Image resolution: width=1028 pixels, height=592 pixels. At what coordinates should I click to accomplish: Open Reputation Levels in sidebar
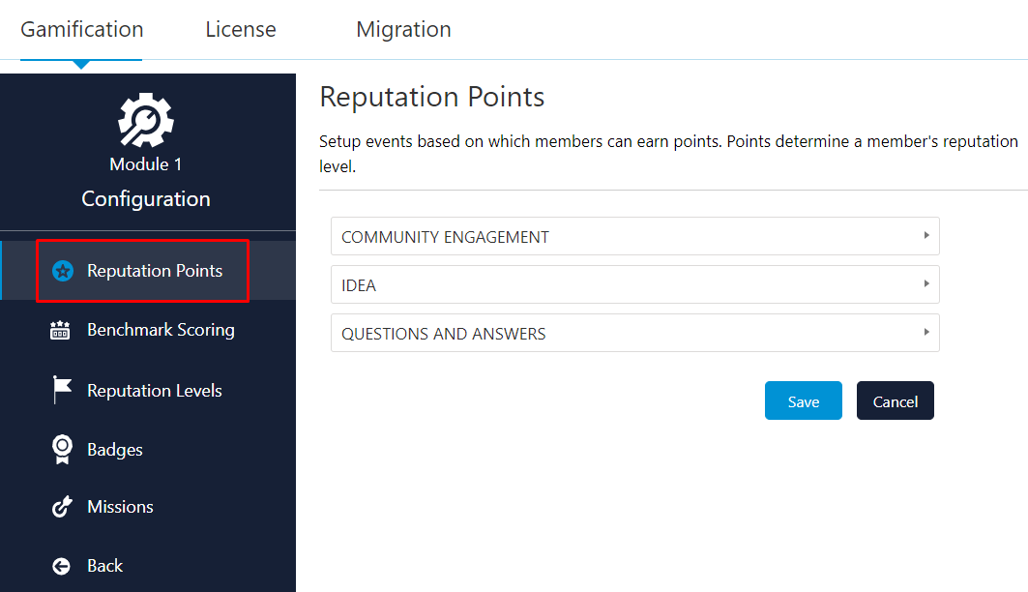tap(155, 391)
